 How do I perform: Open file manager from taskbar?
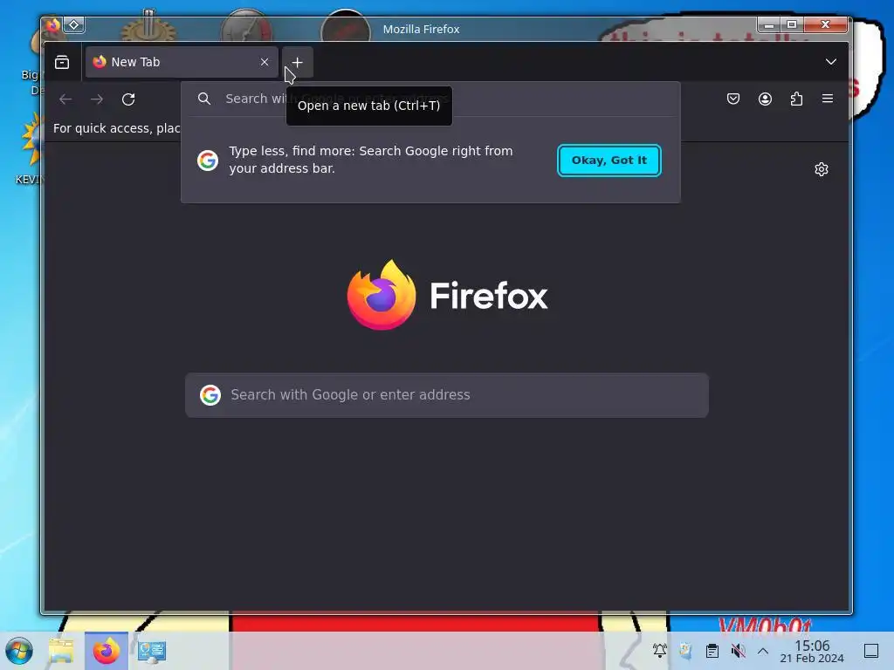tap(61, 651)
